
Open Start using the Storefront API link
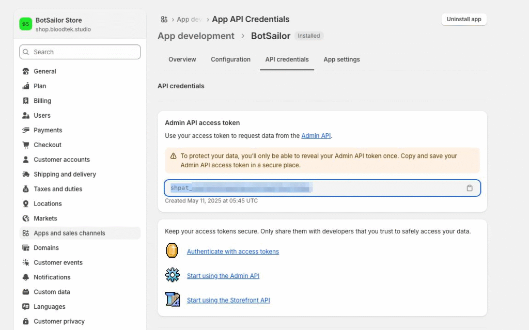tap(228, 300)
